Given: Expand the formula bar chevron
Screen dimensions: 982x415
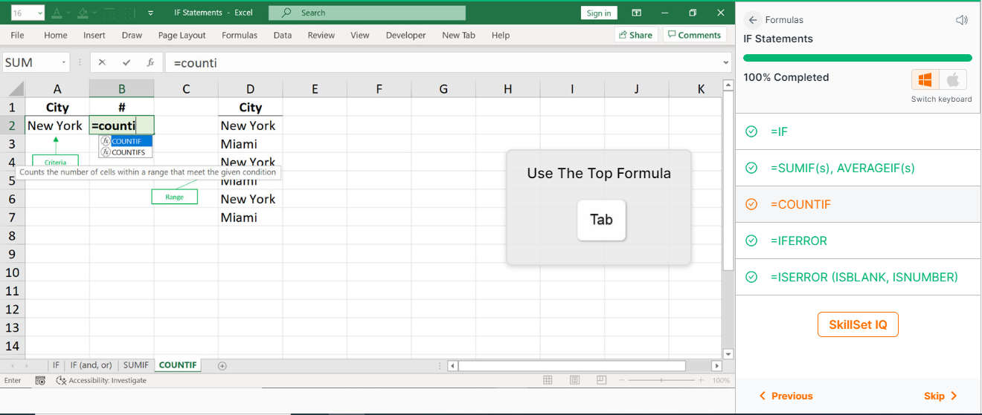Looking at the screenshot, I should (x=726, y=63).
